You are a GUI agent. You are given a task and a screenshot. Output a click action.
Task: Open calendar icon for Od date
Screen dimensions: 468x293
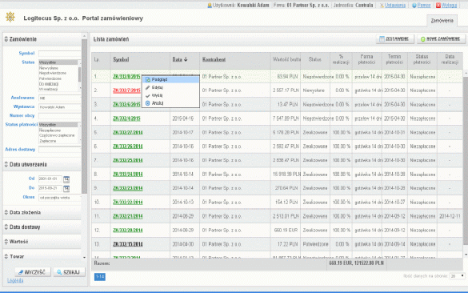tap(66, 179)
